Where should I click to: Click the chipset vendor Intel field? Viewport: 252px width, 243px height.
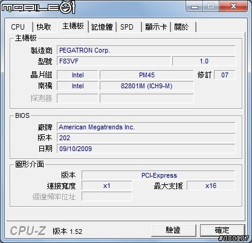(x=77, y=75)
